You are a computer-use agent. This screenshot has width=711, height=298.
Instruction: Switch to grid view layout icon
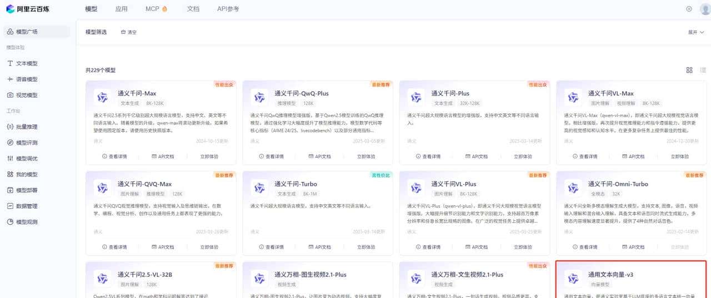pyautogui.click(x=689, y=70)
